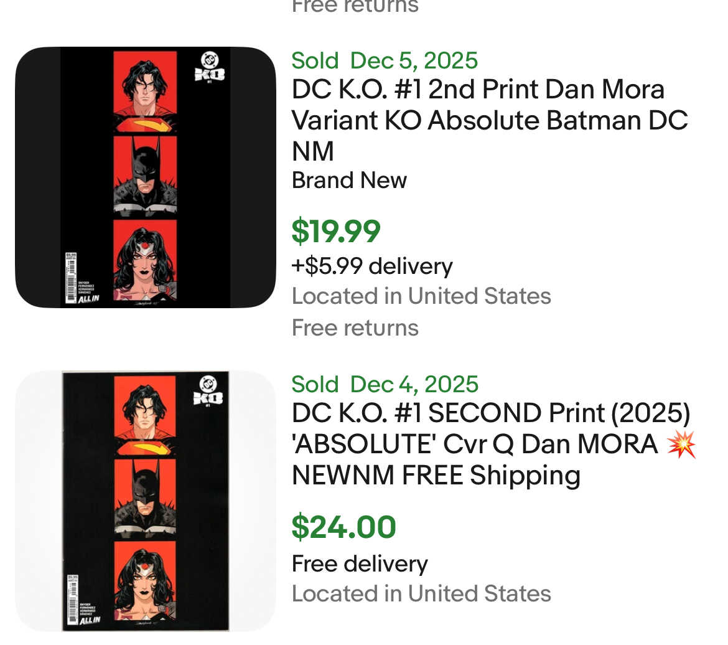Tap the $19.99 sold price
The height and width of the screenshot is (645, 728).
pos(336,232)
